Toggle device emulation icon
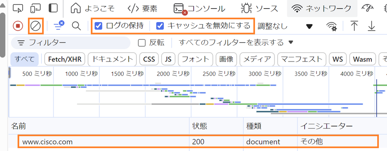 click(36, 9)
